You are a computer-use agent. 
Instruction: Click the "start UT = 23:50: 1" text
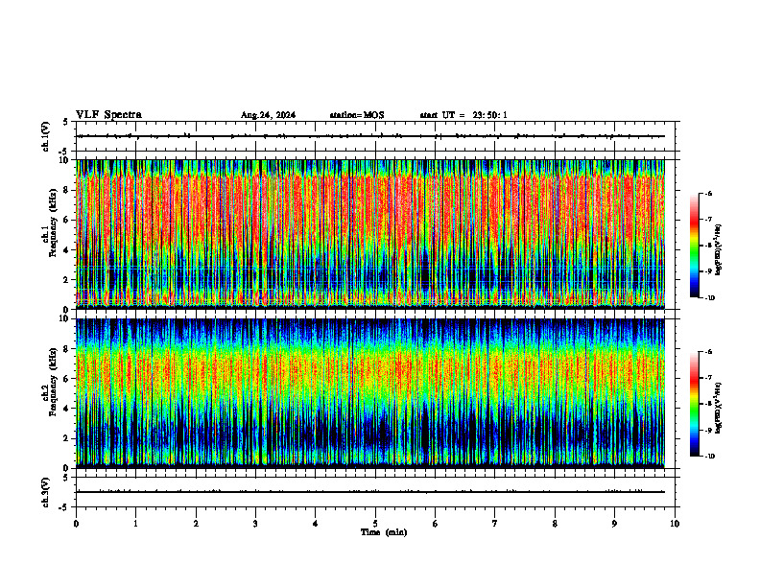[463, 115]
